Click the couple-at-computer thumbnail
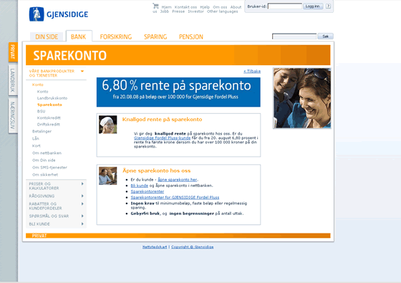This screenshot has height=283, width=401. [x=108, y=176]
